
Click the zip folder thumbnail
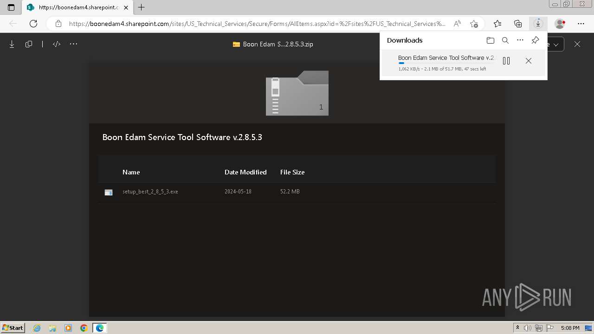click(x=297, y=93)
